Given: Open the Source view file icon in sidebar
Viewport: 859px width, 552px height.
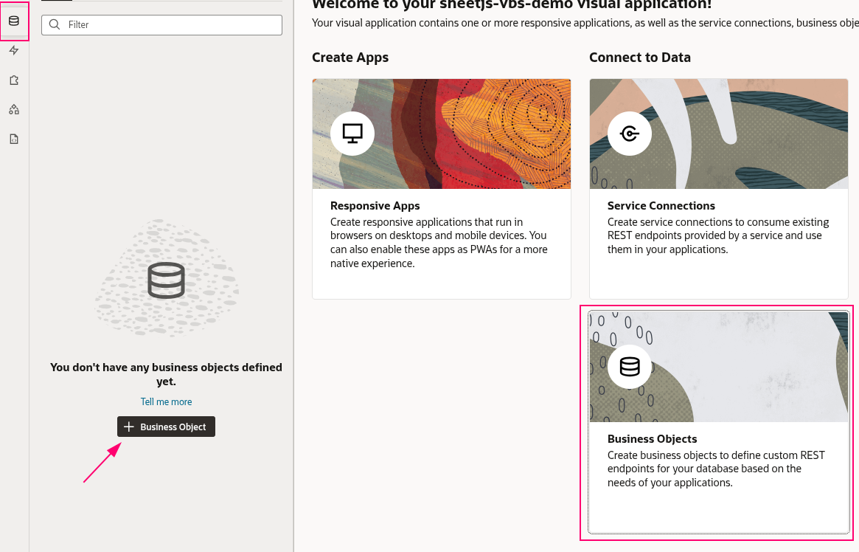Looking at the screenshot, I should pos(13,138).
